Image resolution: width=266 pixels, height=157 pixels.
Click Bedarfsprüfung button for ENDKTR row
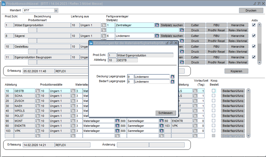click(x=233, y=126)
